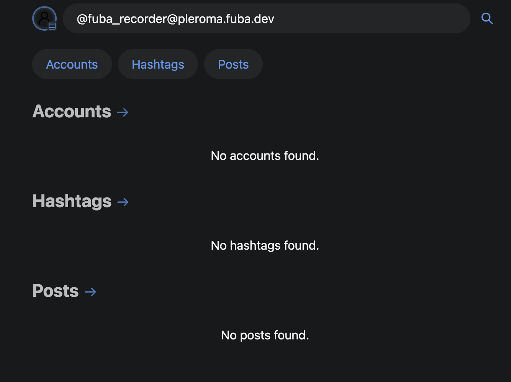Follow the arrow next to Accounts heading

coord(123,112)
